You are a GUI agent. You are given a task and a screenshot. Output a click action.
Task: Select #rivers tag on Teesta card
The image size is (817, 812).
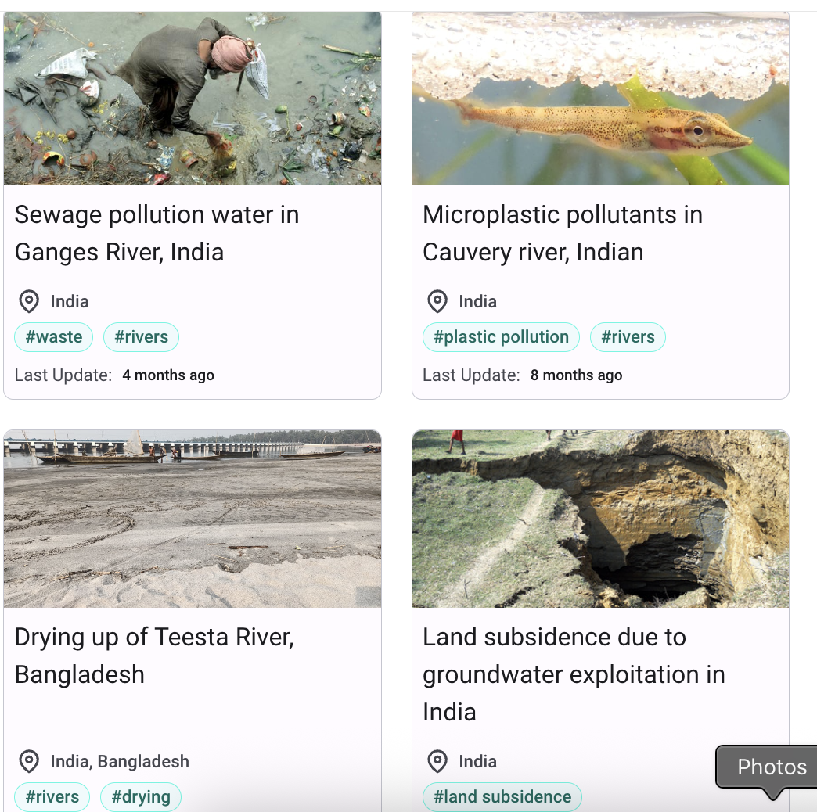(52, 797)
